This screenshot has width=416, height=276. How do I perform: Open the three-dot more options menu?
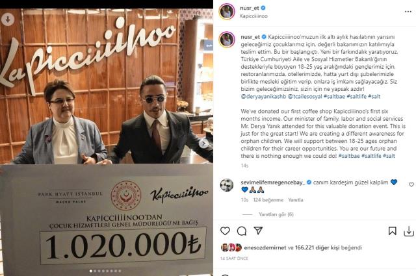coord(408,12)
